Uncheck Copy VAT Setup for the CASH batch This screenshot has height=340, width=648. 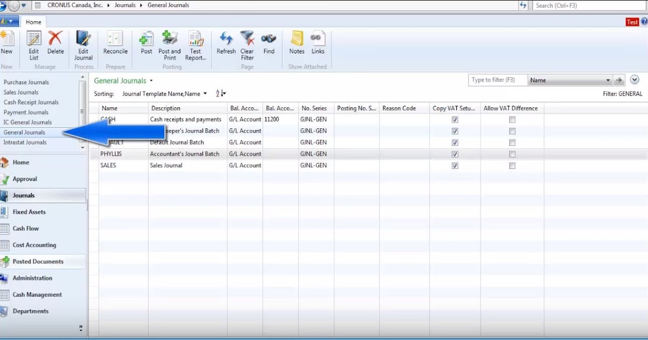tap(455, 119)
